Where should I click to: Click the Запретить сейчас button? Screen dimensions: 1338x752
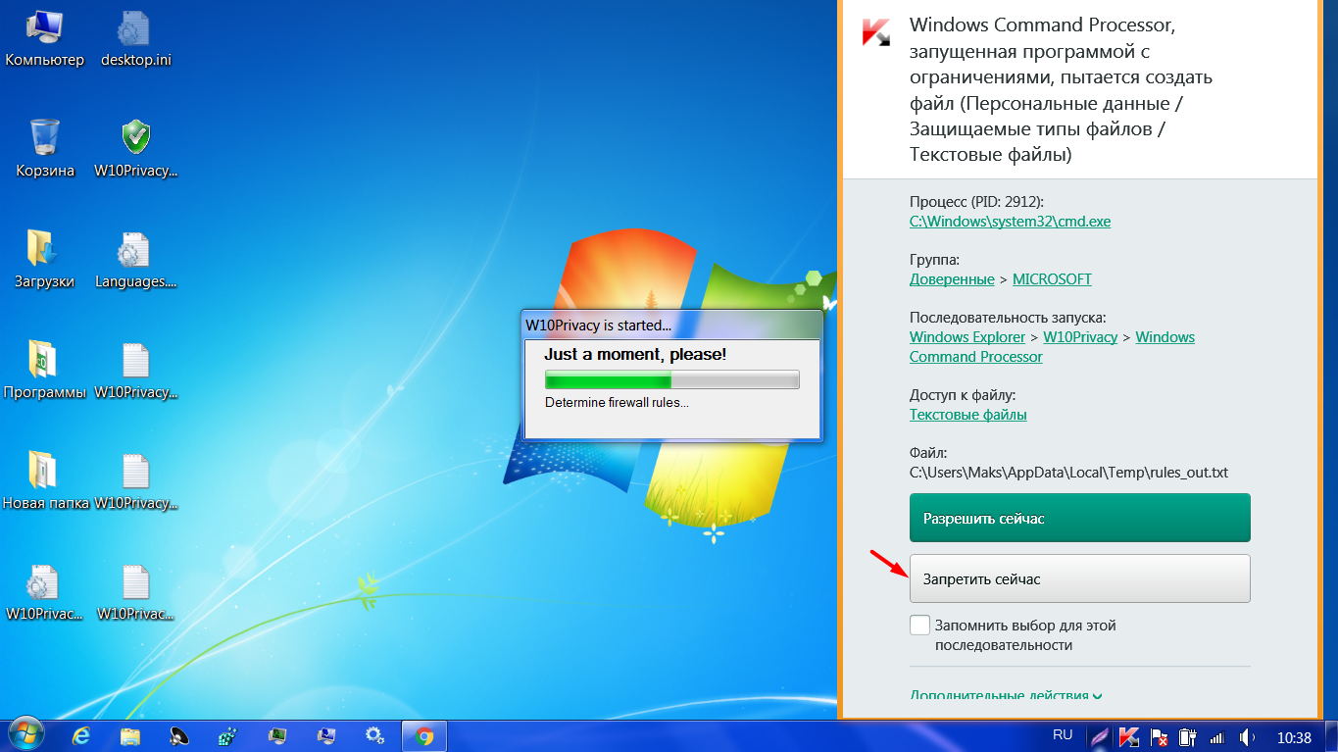[1080, 578]
